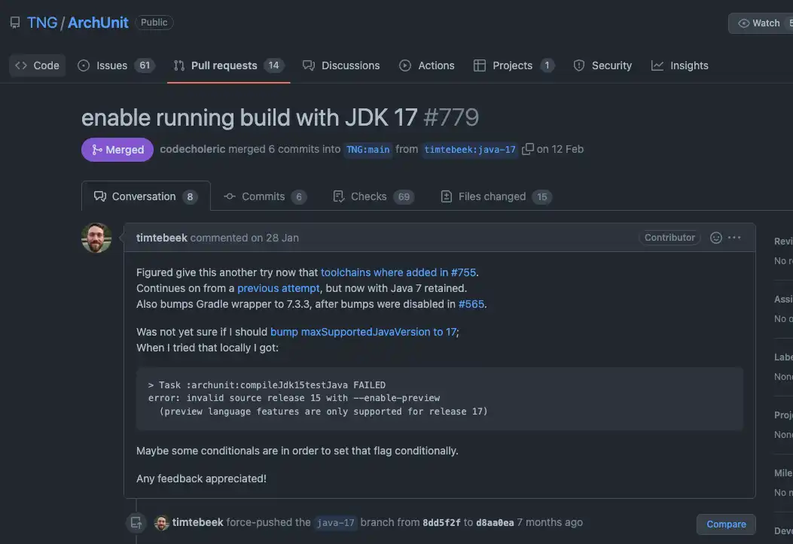Click the pull request title text
The height and width of the screenshot is (544, 793).
249,117
